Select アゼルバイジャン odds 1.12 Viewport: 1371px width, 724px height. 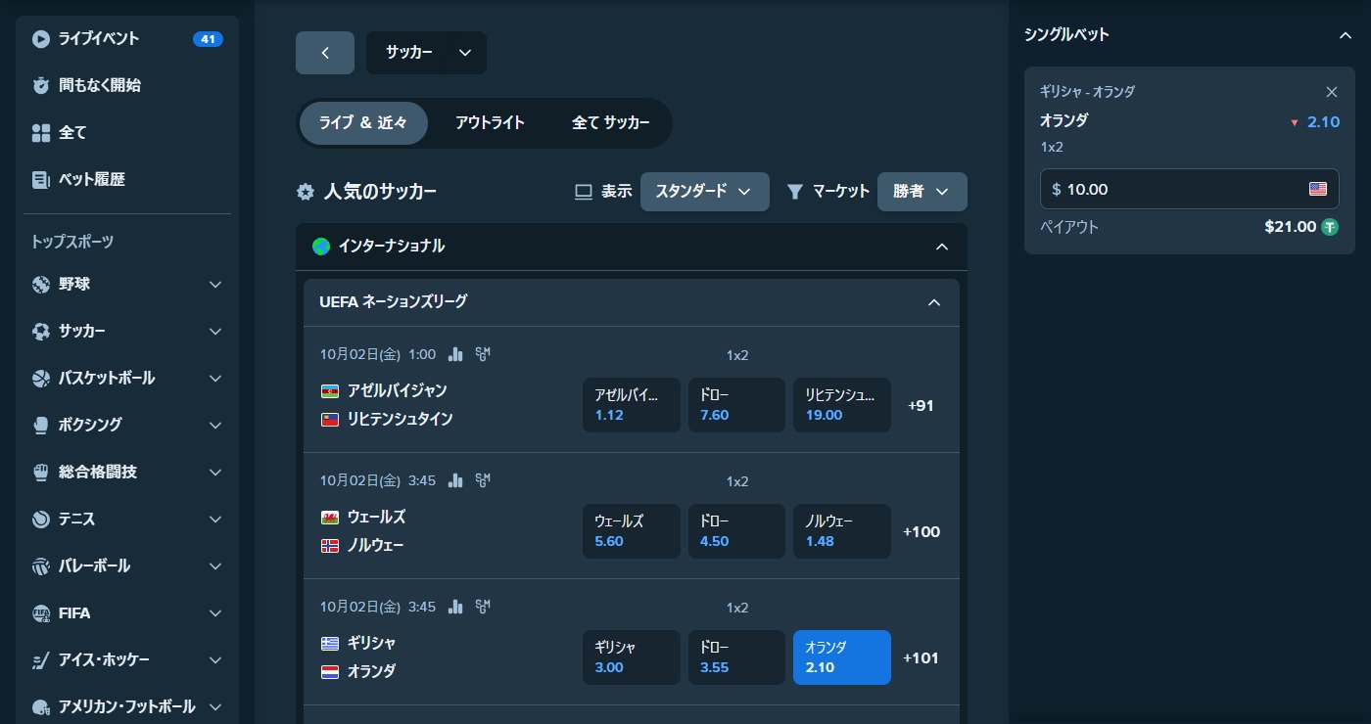click(x=632, y=405)
